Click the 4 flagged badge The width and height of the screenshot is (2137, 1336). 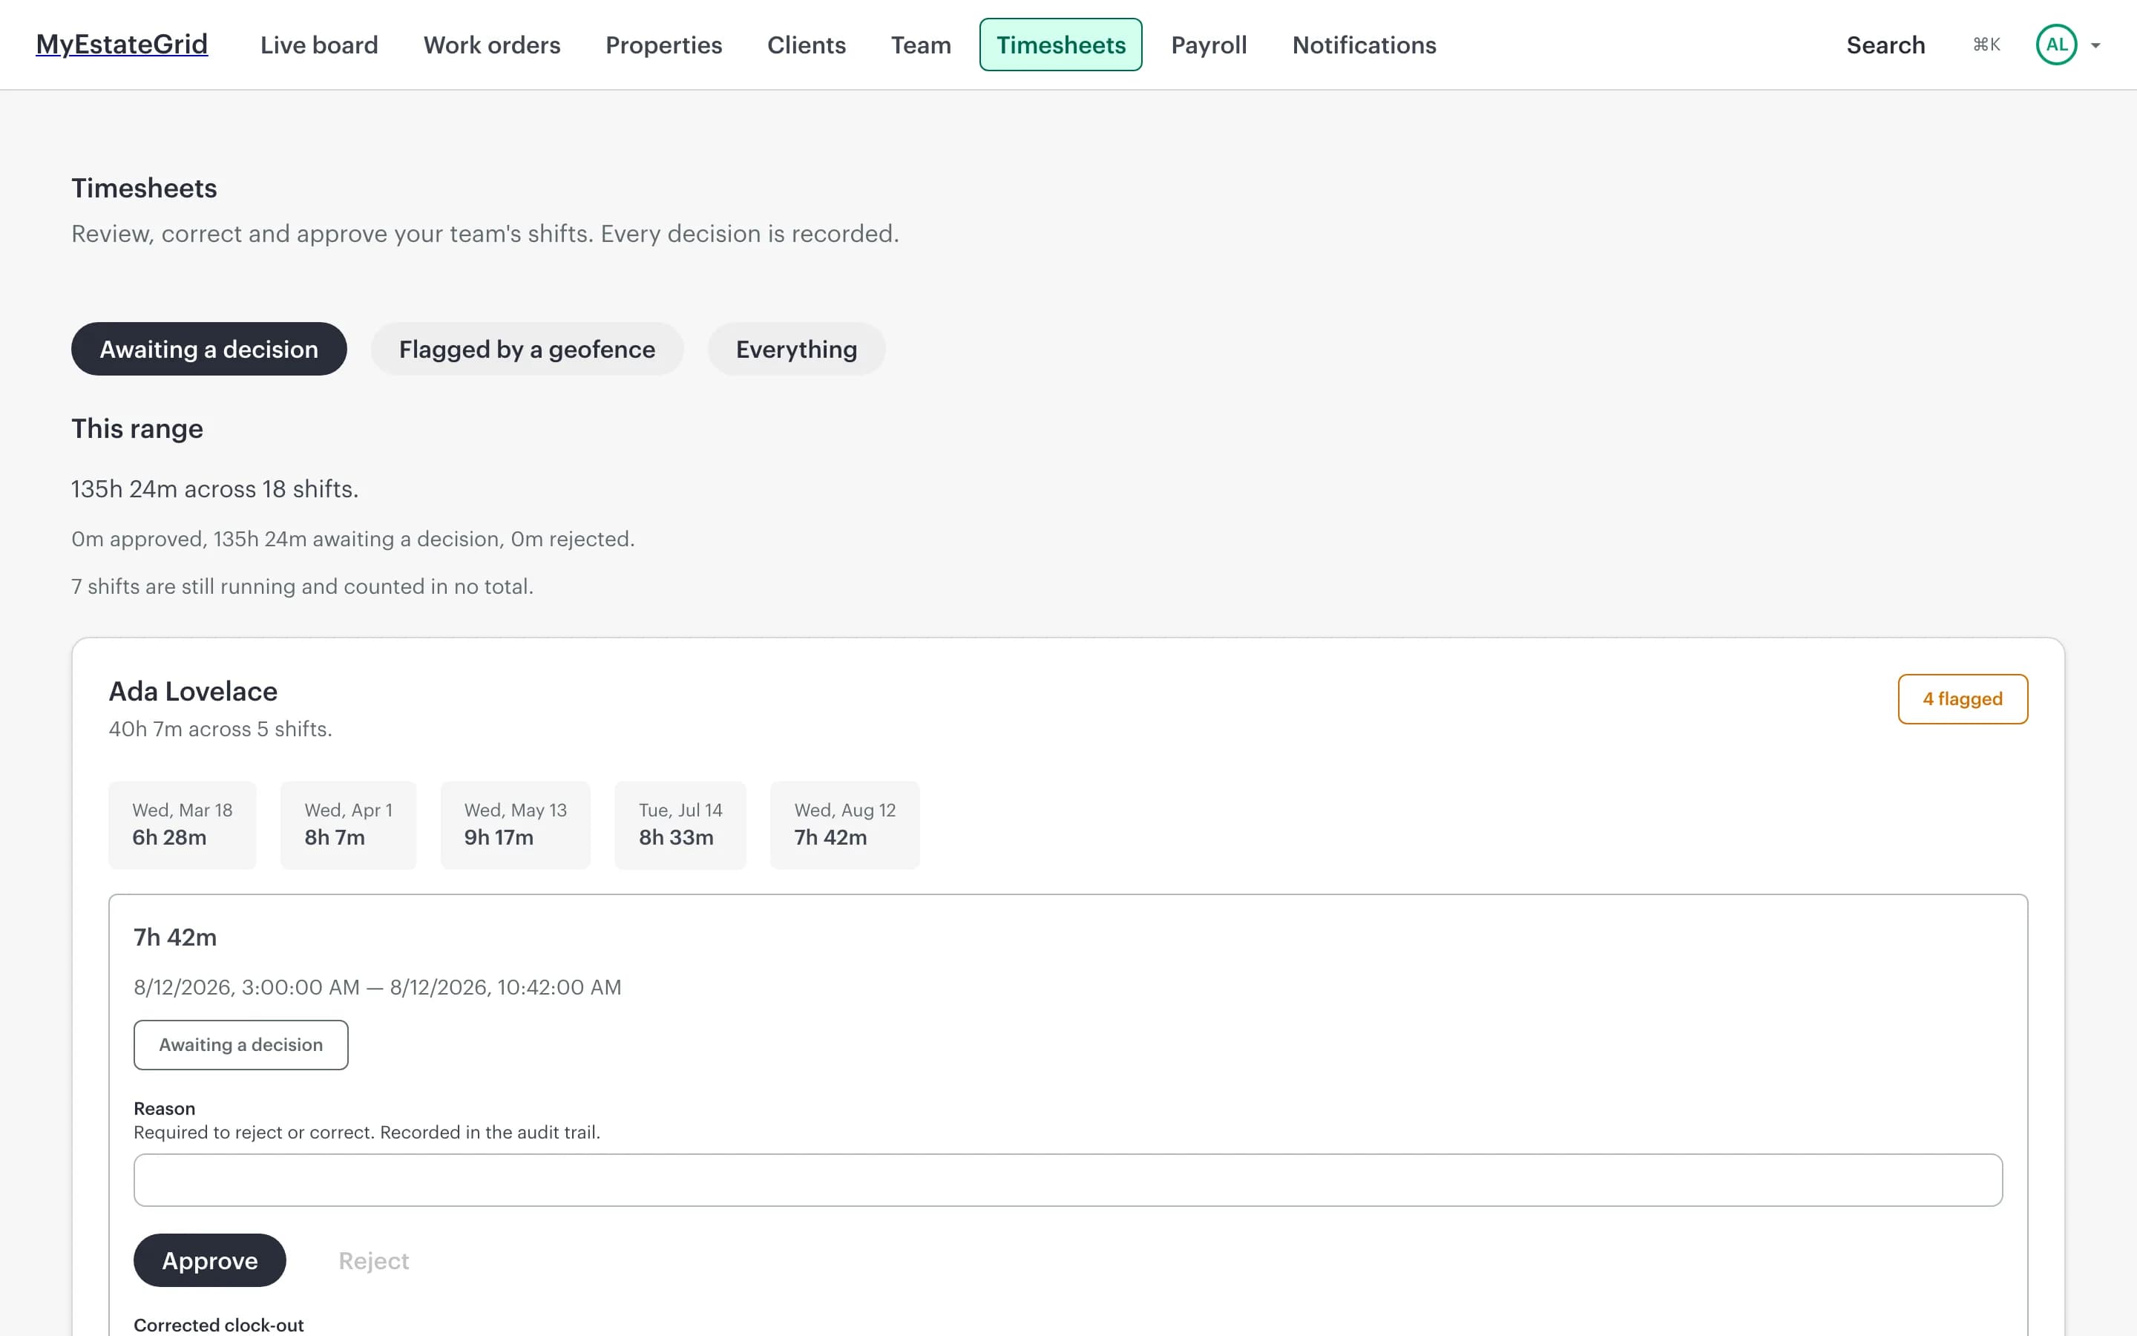click(1962, 699)
